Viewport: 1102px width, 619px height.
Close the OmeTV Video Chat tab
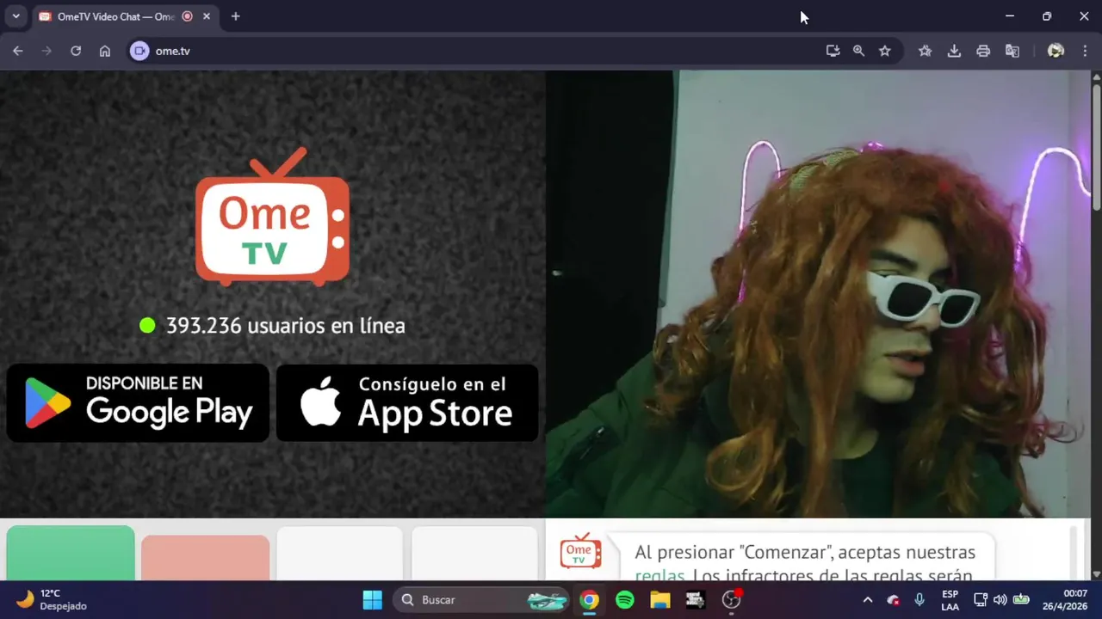pyautogui.click(x=207, y=16)
